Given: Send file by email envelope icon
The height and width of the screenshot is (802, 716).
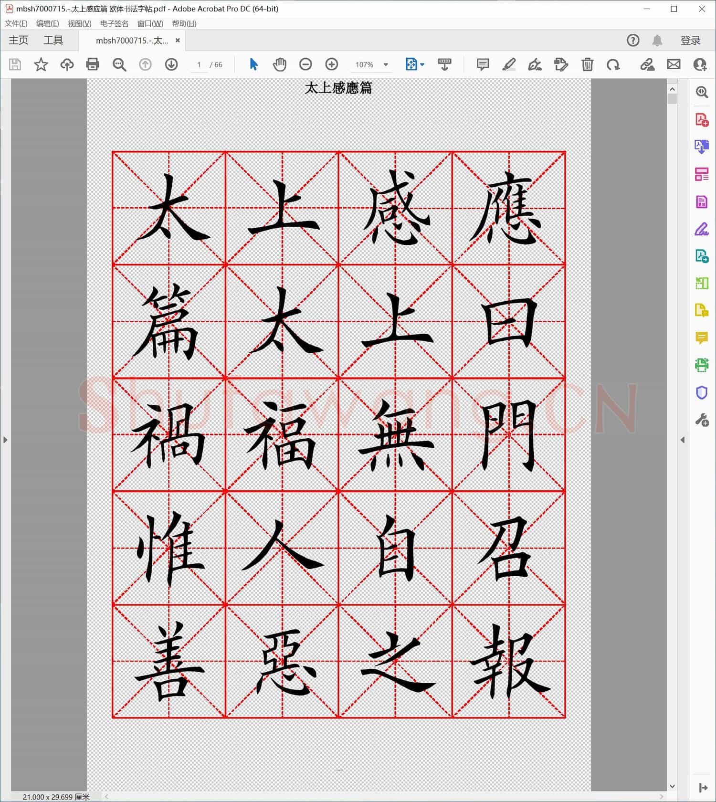Looking at the screenshot, I should (x=674, y=64).
